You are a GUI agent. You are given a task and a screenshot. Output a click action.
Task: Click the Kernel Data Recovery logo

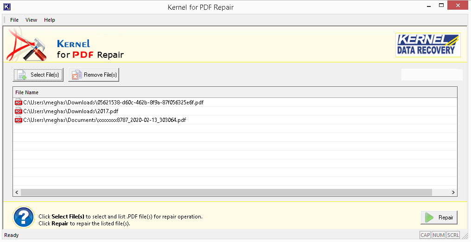pos(428,45)
